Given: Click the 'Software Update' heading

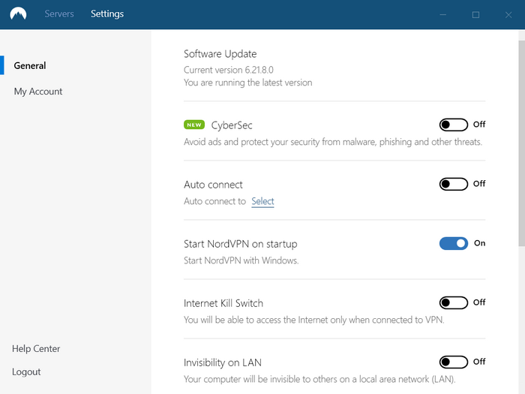Looking at the screenshot, I should (220, 54).
